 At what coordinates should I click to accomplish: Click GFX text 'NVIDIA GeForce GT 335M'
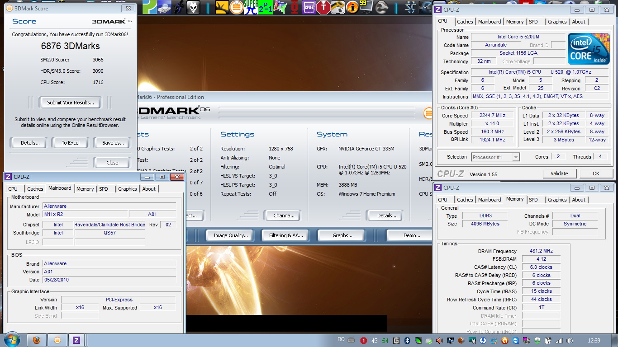[x=366, y=149]
